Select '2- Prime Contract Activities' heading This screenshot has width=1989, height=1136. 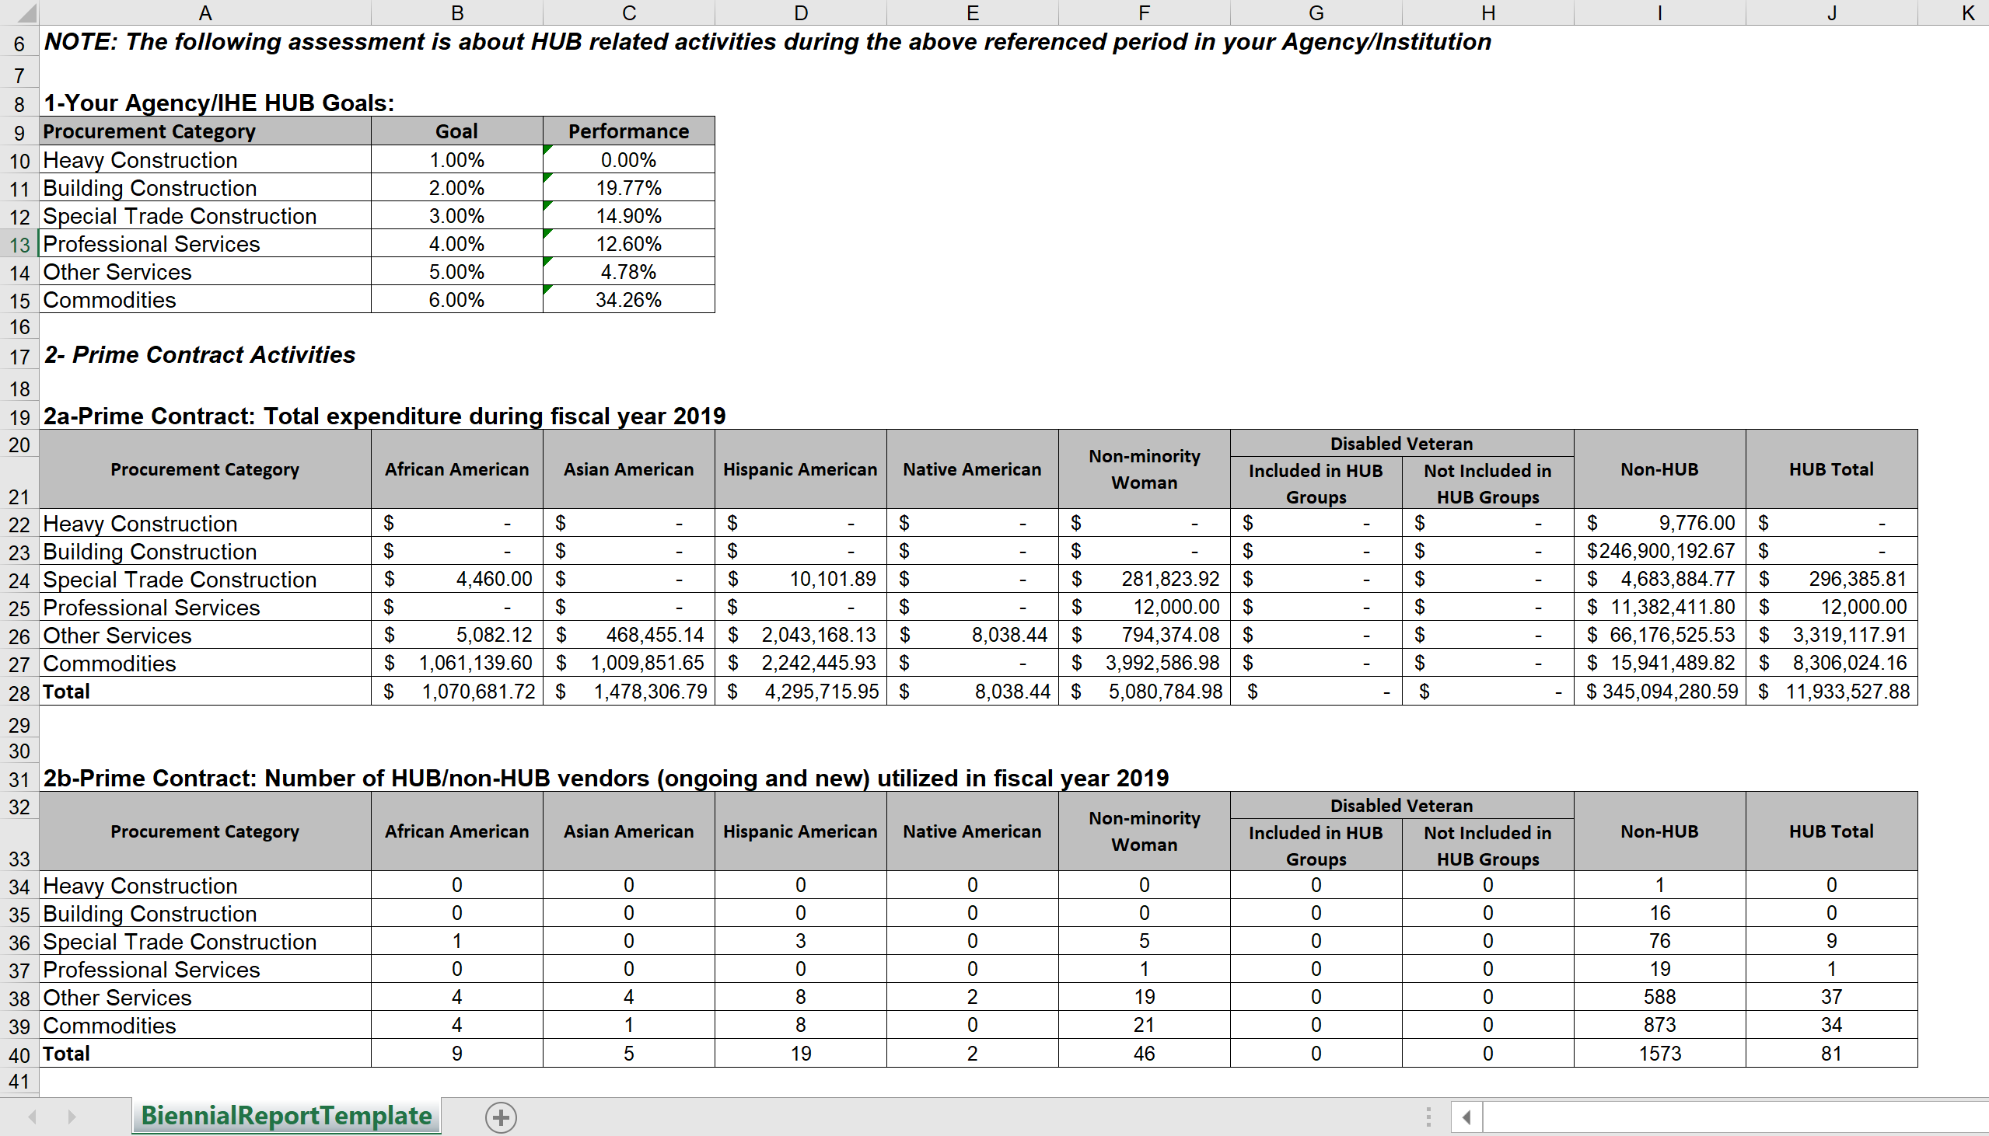[x=200, y=355]
